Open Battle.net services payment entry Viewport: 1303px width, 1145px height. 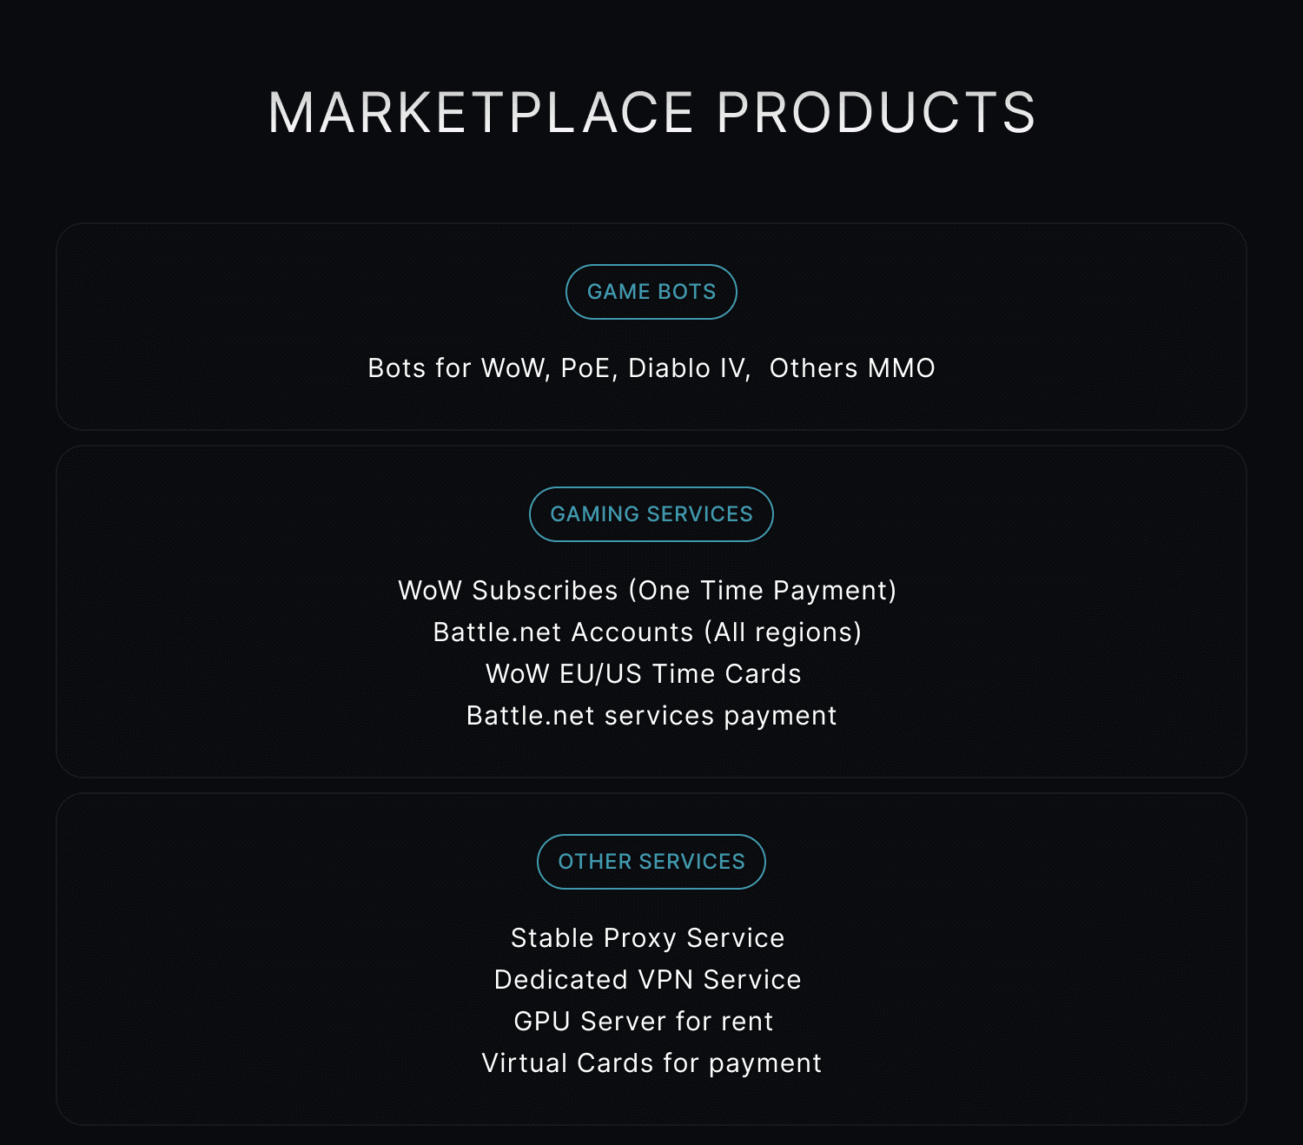click(651, 716)
